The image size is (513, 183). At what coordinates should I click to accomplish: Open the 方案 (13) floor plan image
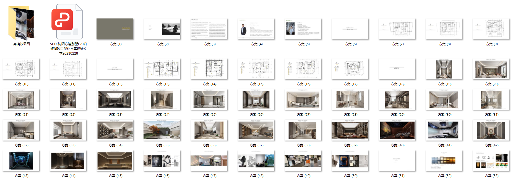pos(162,69)
